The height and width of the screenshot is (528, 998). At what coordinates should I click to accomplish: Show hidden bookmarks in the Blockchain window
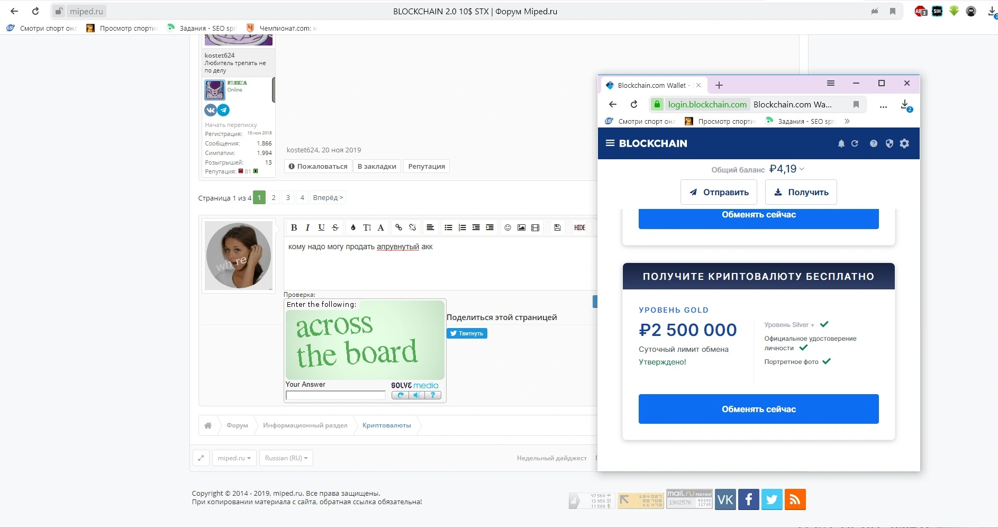[x=847, y=121]
